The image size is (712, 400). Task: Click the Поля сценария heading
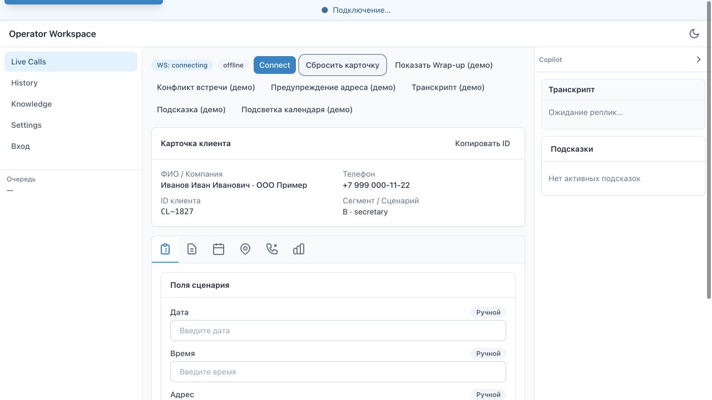(200, 285)
